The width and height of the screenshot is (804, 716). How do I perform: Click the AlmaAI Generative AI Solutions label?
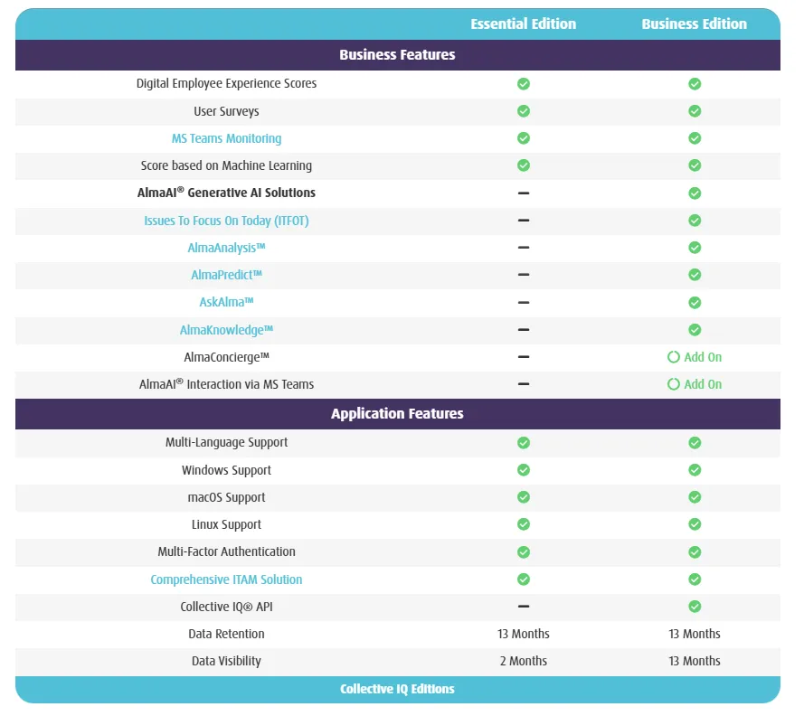pyautogui.click(x=226, y=193)
